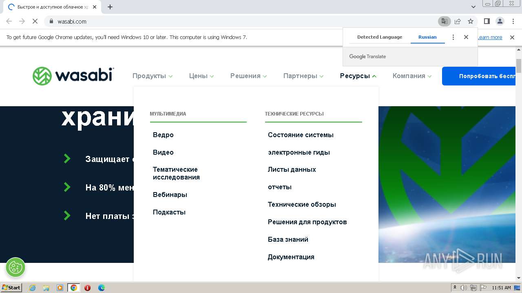Open Тематические исследования

[176, 173]
